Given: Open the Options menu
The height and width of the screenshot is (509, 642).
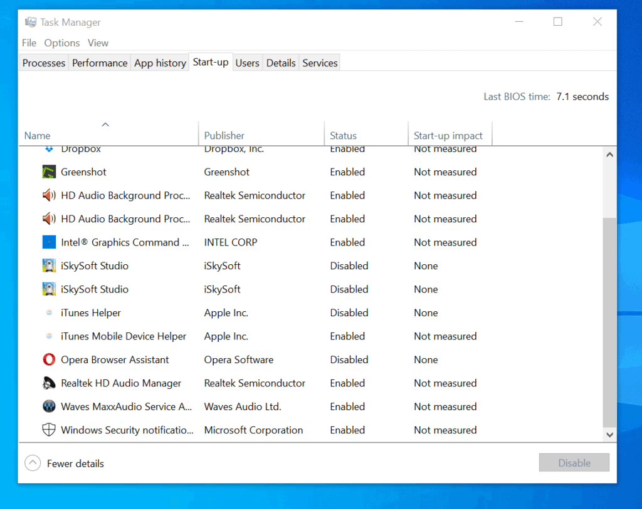Looking at the screenshot, I should (x=61, y=43).
